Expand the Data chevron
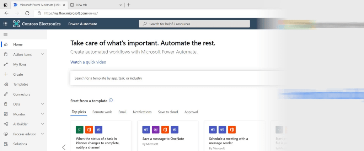The width and height of the screenshot is (364, 151). [x=43, y=104]
